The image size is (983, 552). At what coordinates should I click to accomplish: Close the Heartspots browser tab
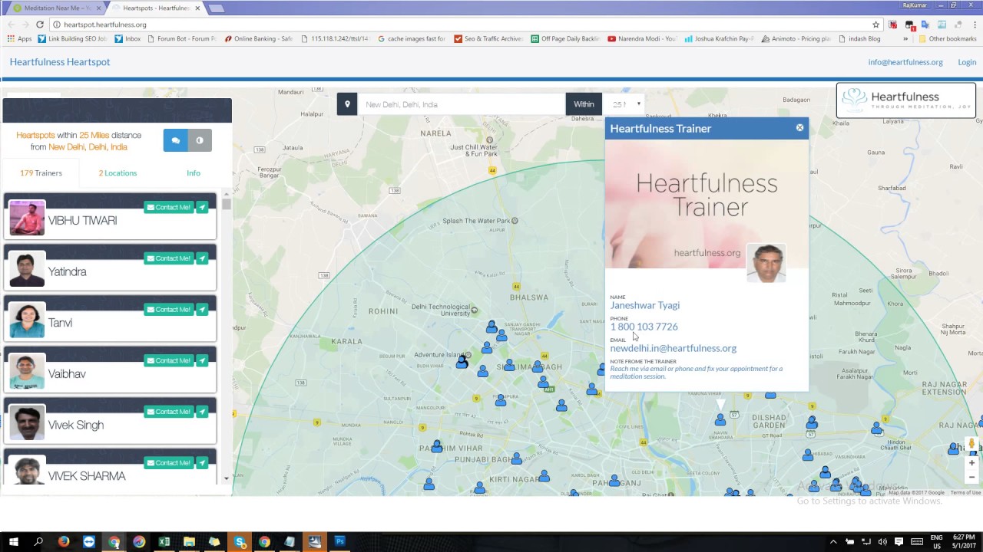[x=197, y=8]
